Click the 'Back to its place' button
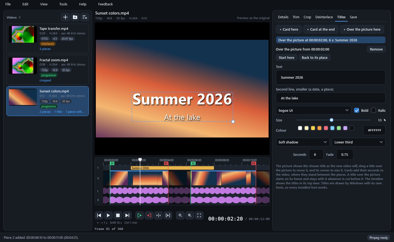The height and width of the screenshot is (242, 394). 315,57
